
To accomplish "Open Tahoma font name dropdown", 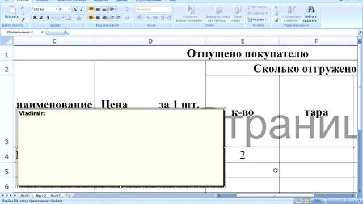I will coord(57,10).
